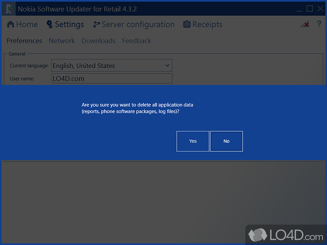Cancel deletion with the No button

[226, 141]
